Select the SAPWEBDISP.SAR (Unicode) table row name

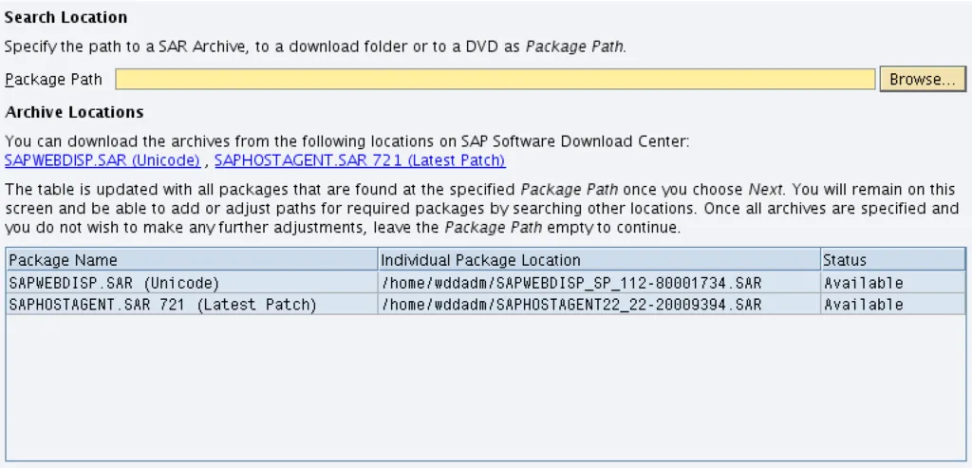tap(114, 283)
